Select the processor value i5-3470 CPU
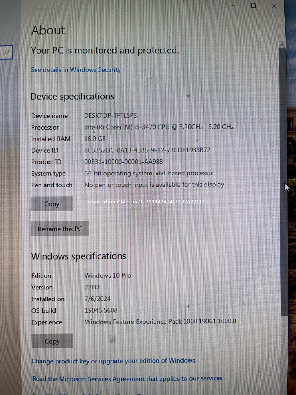Viewport: 296px width, 395px height. point(159,127)
